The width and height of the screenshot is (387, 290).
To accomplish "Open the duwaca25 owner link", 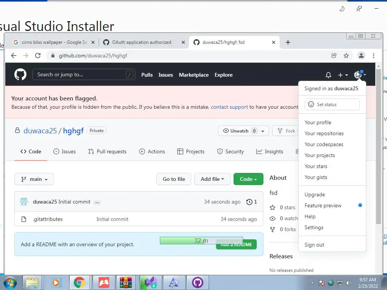I will pos(40,131).
